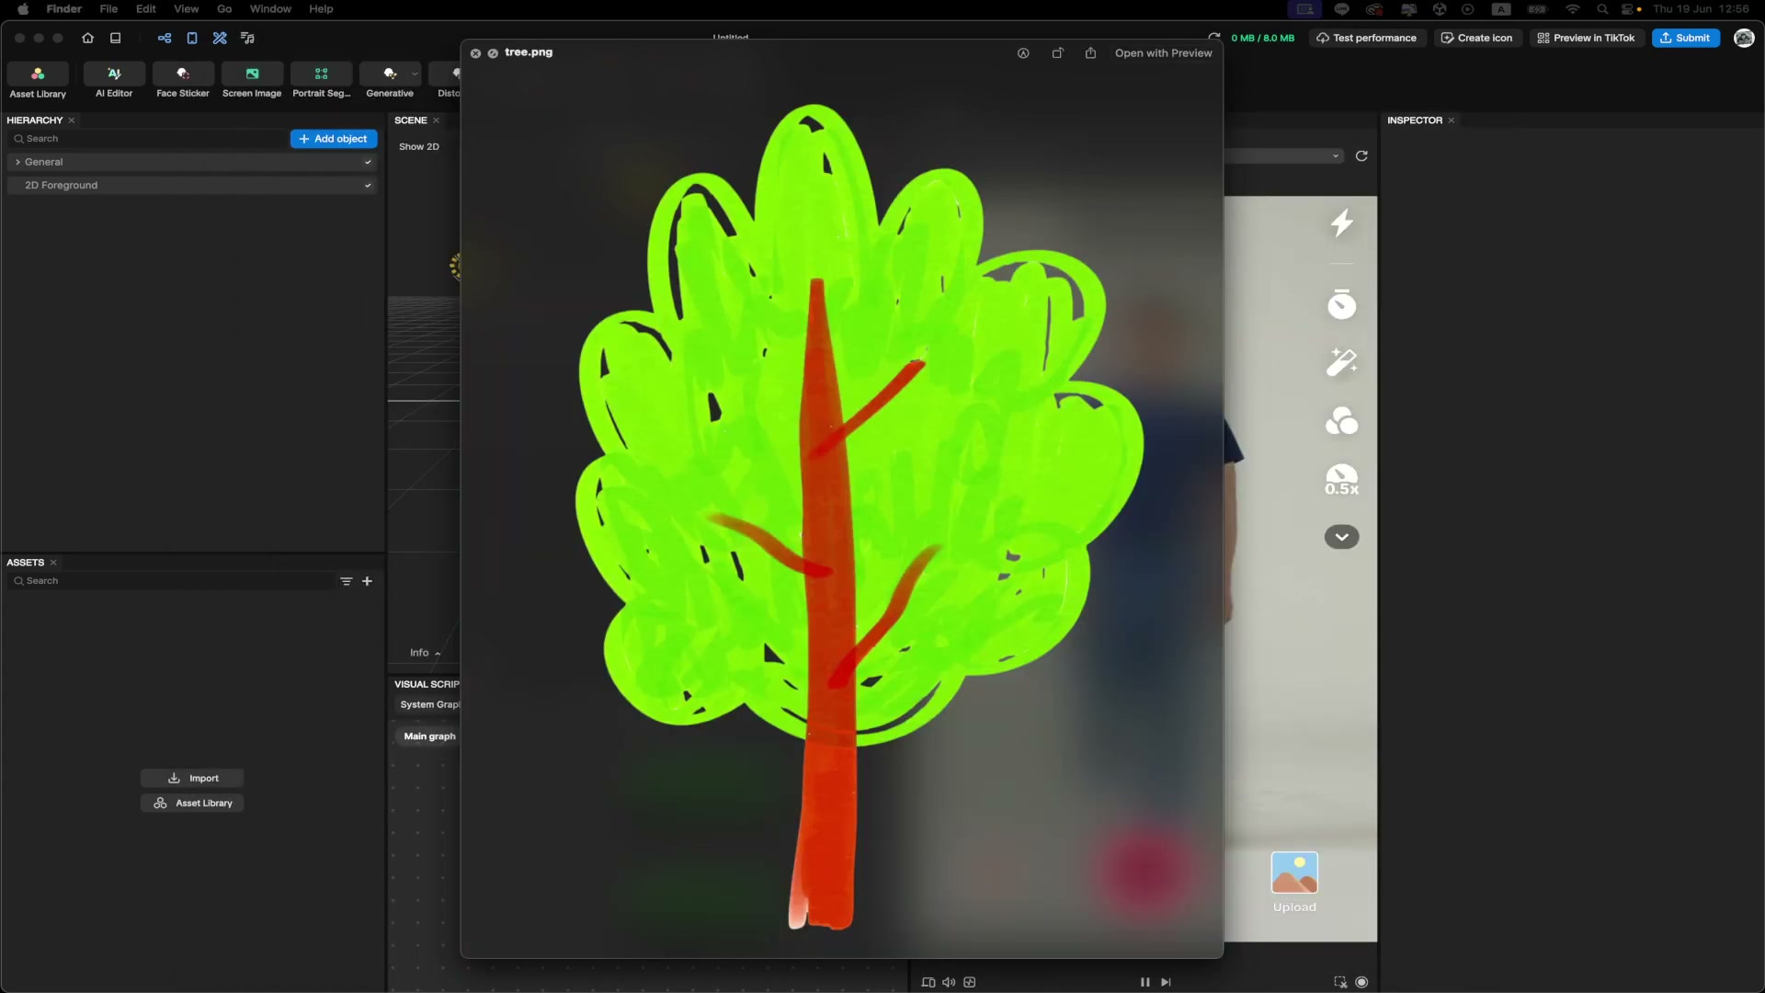This screenshot has width=1765, height=993.
Task: Click the markup icon in Quick Look
Action: pyautogui.click(x=1023, y=53)
